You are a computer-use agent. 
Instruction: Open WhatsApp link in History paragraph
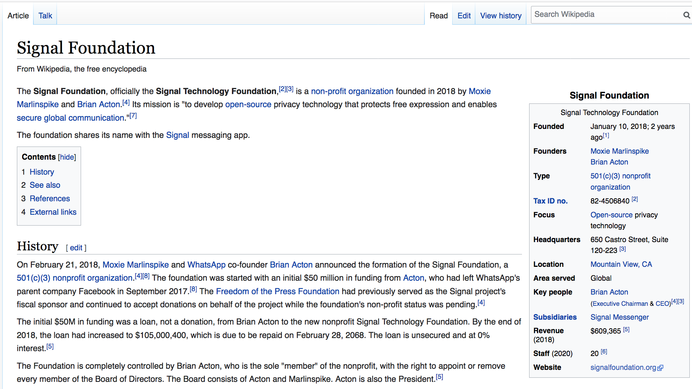(206, 265)
